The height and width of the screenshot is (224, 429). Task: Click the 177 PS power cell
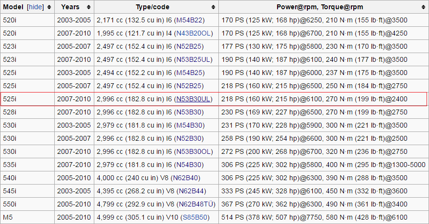(323, 46)
